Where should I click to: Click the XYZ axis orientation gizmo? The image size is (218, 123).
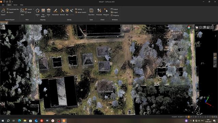pyautogui.click(x=208, y=101)
